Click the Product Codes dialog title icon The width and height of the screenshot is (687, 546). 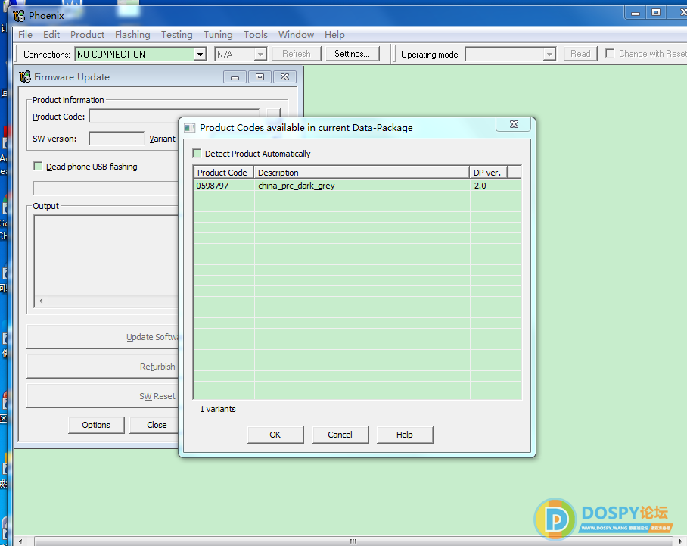coord(189,128)
